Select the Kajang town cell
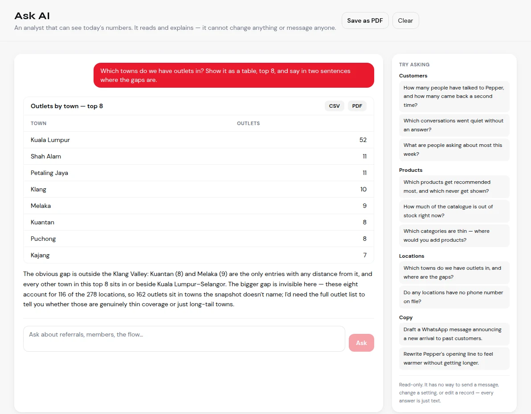 tap(40, 255)
